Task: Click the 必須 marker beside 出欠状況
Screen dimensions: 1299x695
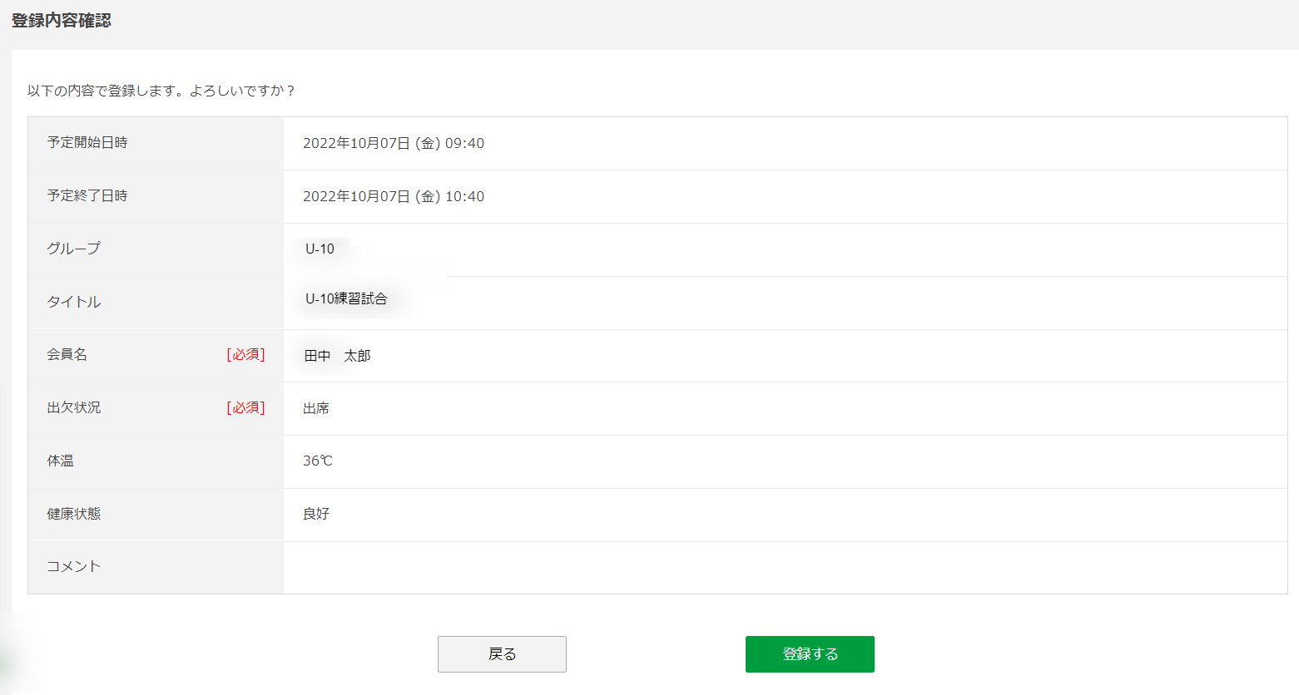Action: (x=245, y=408)
